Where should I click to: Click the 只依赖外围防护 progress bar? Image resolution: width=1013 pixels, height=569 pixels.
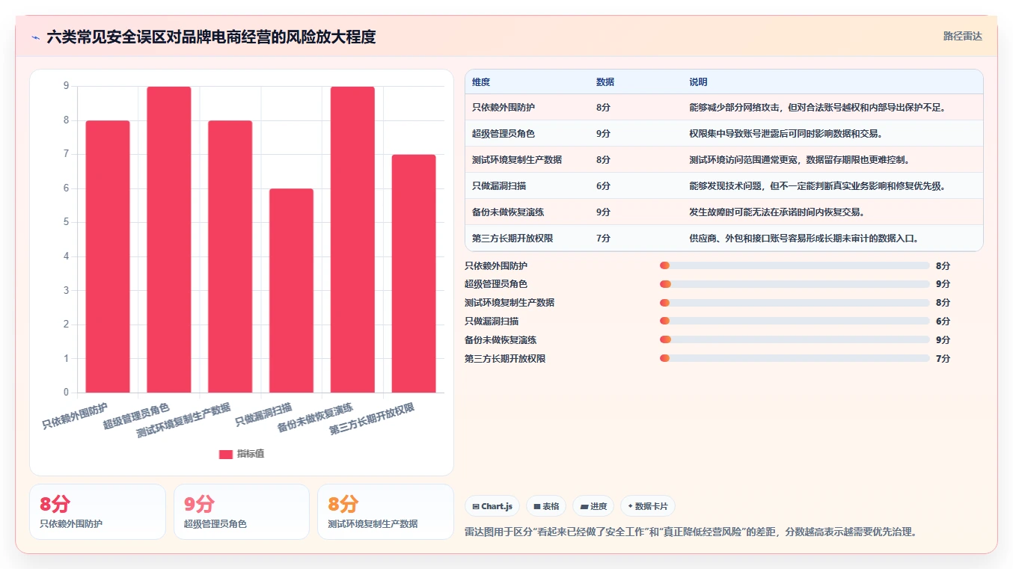[x=795, y=265]
